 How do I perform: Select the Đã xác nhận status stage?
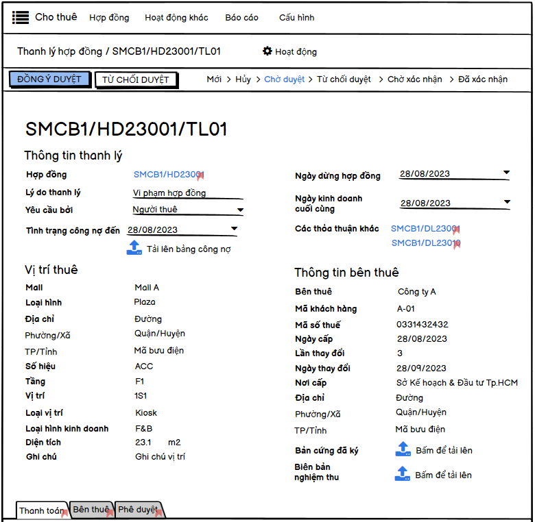482,79
